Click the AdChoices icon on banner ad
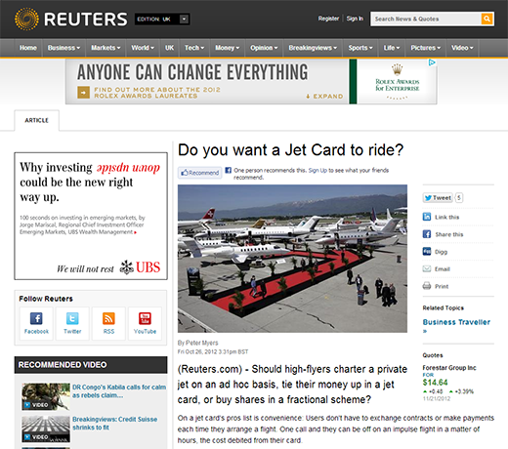Viewport: 508px width, 449px height. (x=432, y=62)
